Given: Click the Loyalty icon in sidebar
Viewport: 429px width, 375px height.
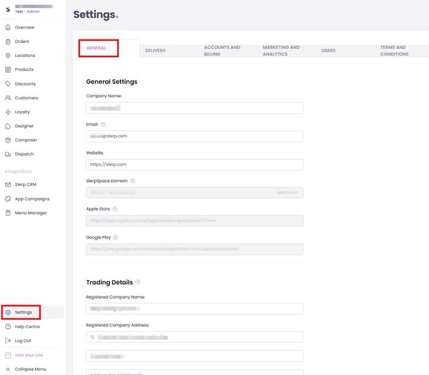Looking at the screenshot, I should pyautogui.click(x=8, y=112).
